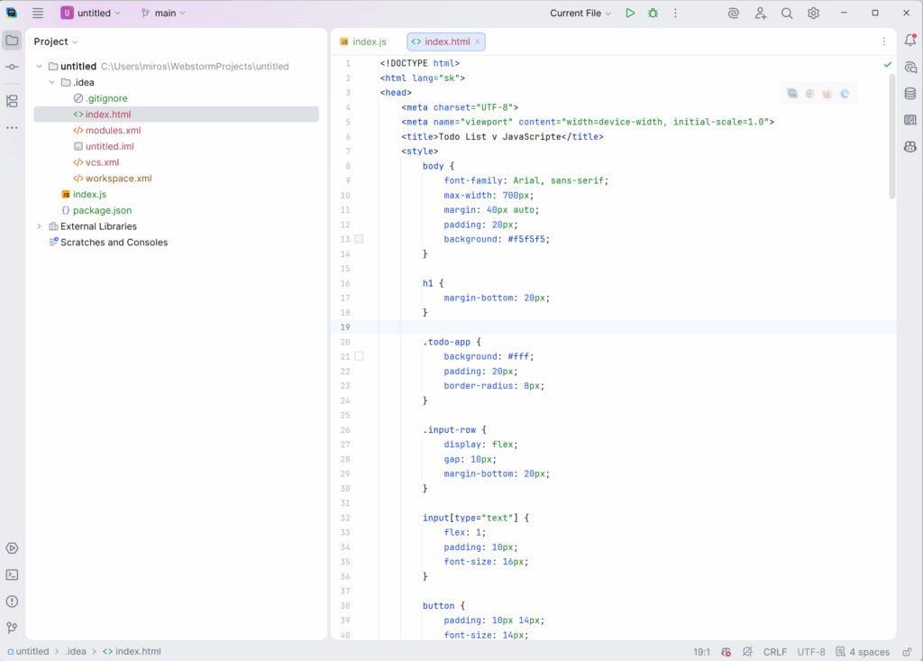The height and width of the screenshot is (661, 923).
Task: Open the Git tool window
Action: pos(12,628)
